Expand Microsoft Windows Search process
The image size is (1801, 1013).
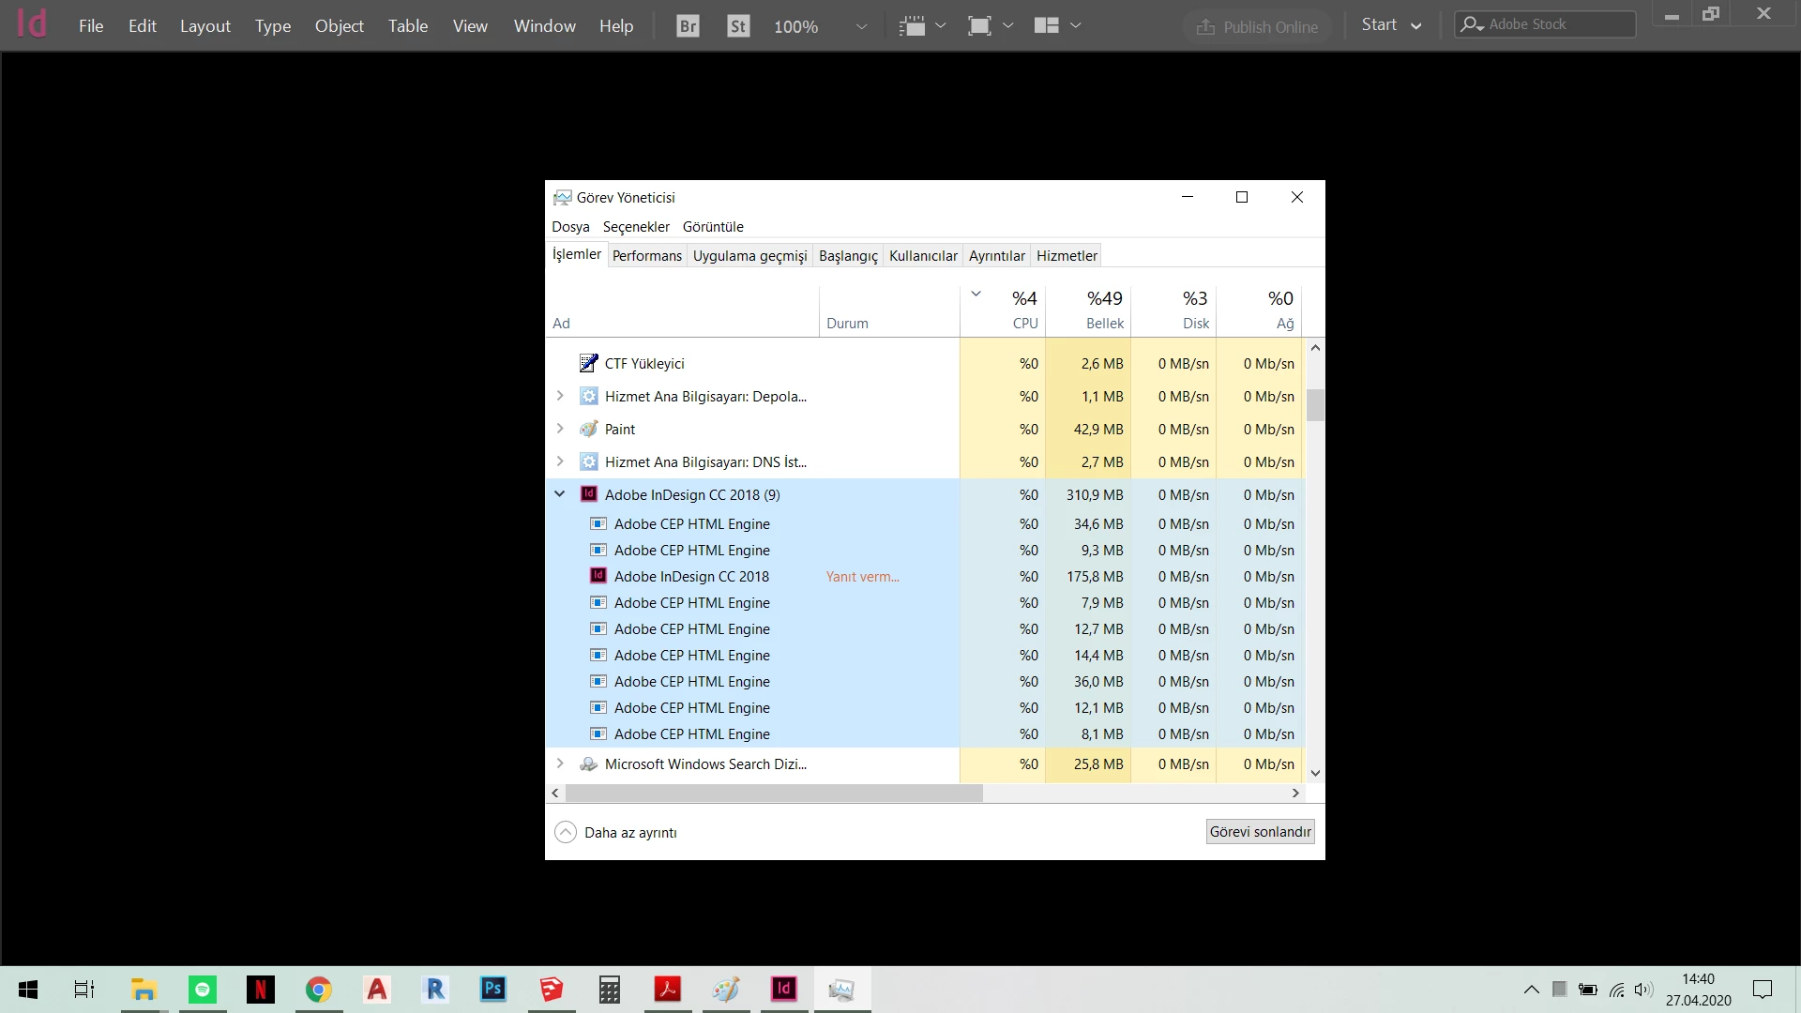[560, 764]
